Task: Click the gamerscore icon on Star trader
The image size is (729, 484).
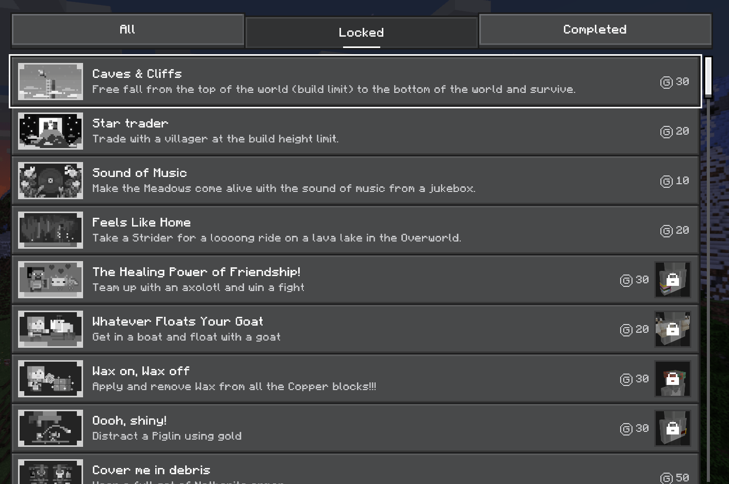Action: pos(667,132)
